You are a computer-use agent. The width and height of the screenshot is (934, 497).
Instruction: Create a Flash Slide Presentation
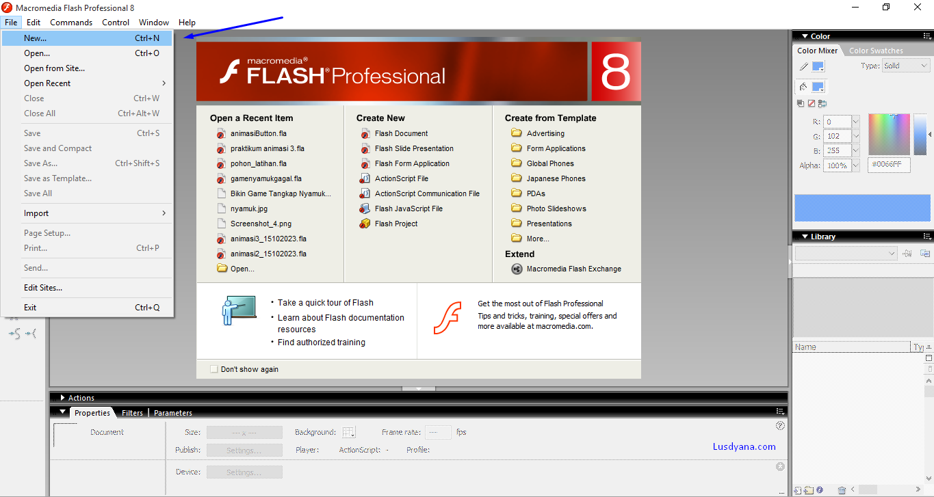coord(407,148)
